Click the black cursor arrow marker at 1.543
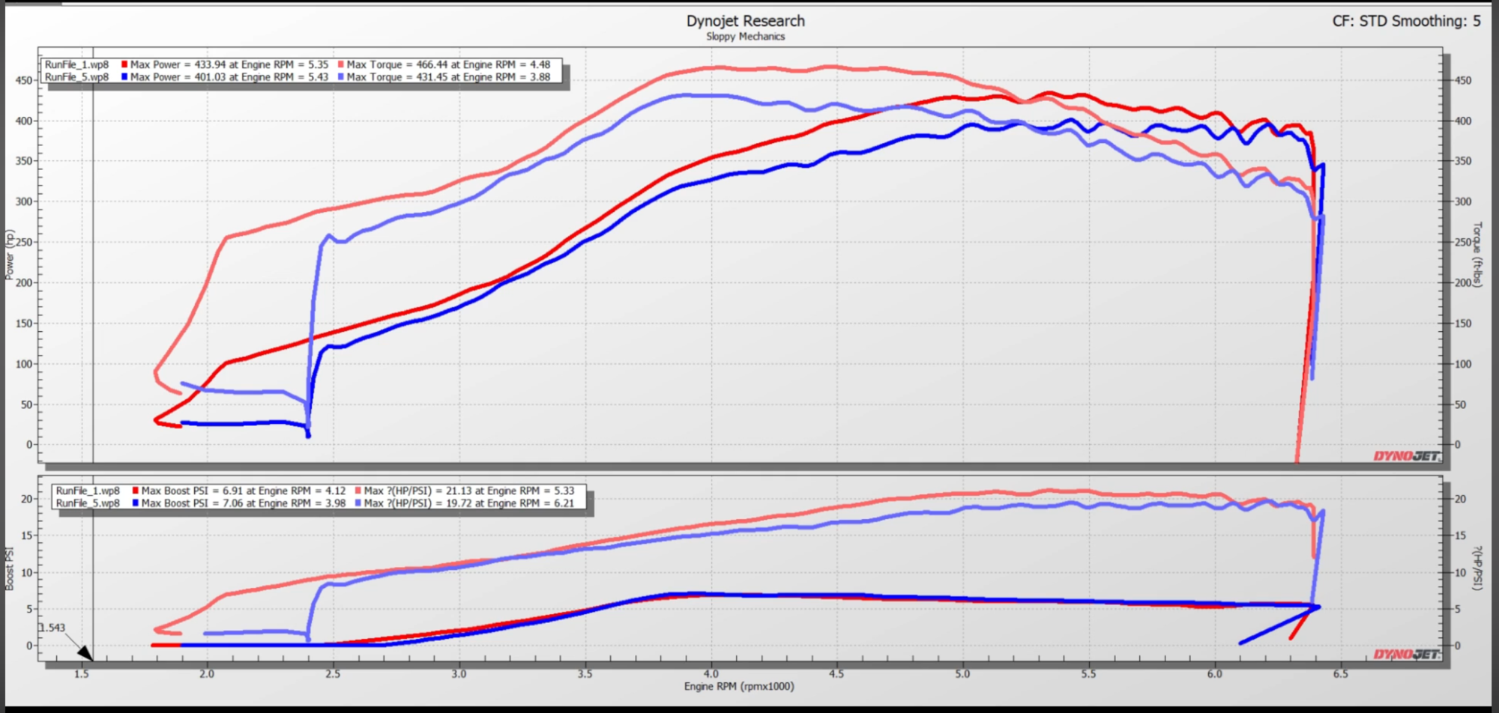The image size is (1499, 713). [85, 653]
